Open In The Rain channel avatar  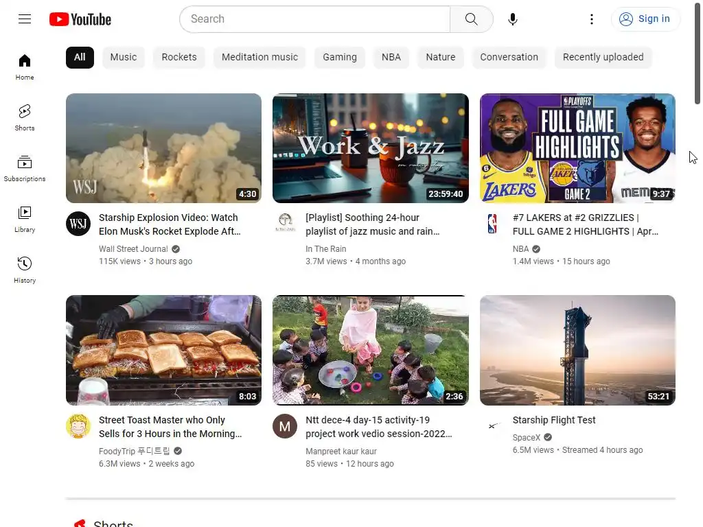pyautogui.click(x=285, y=223)
